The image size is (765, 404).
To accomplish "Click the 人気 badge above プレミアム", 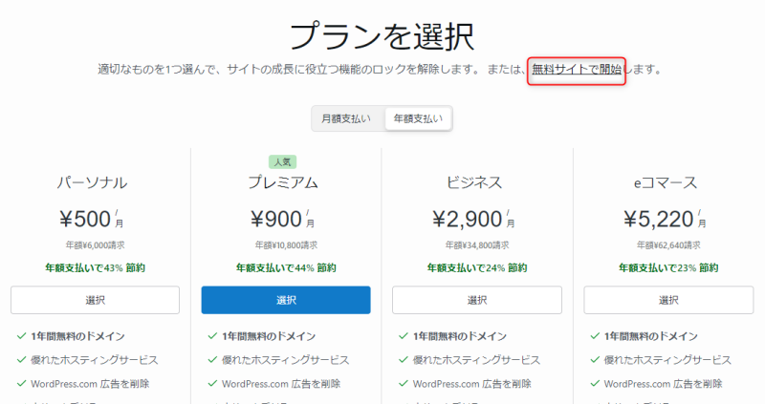I will [286, 162].
